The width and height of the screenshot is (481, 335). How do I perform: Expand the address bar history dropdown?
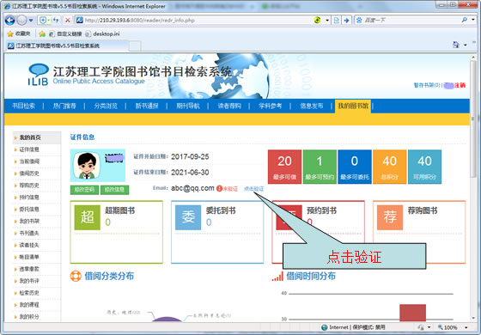click(x=327, y=21)
